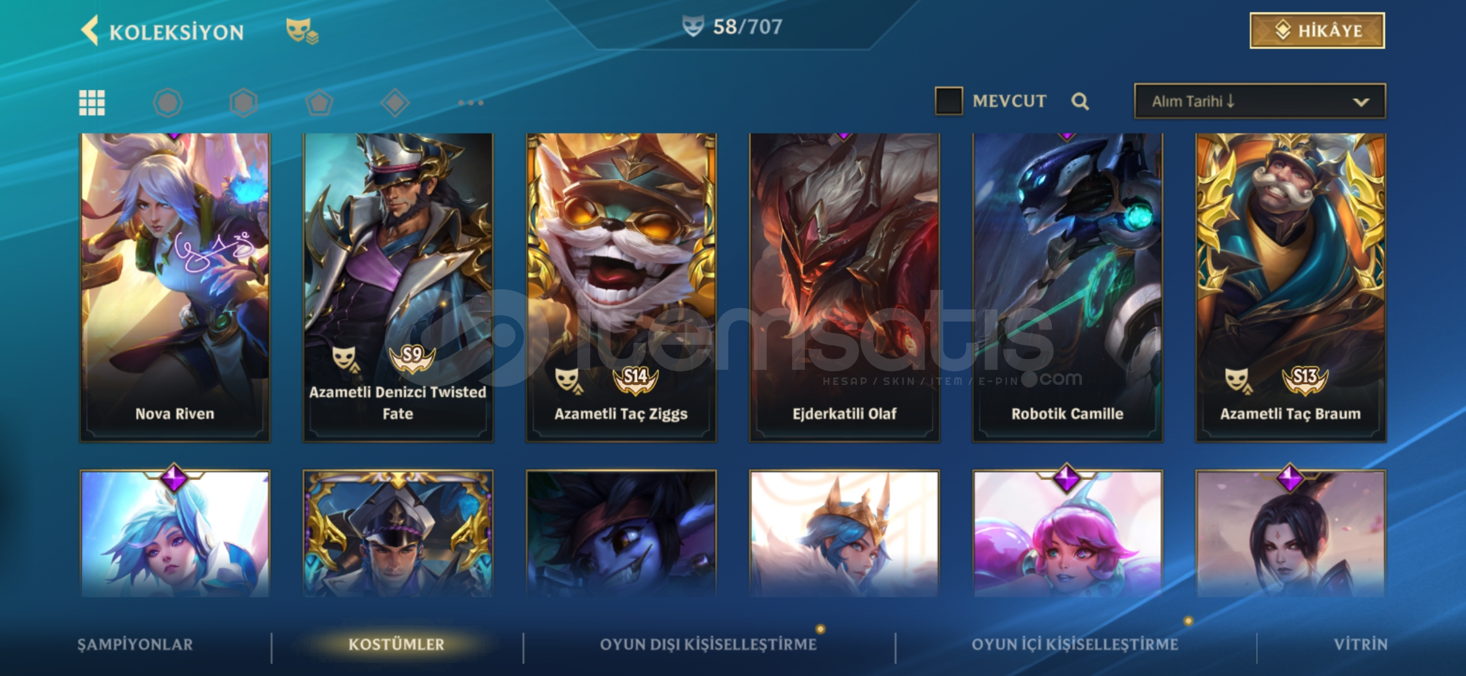Select the pentagon rarity filter icon

pyautogui.click(x=320, y=103)
